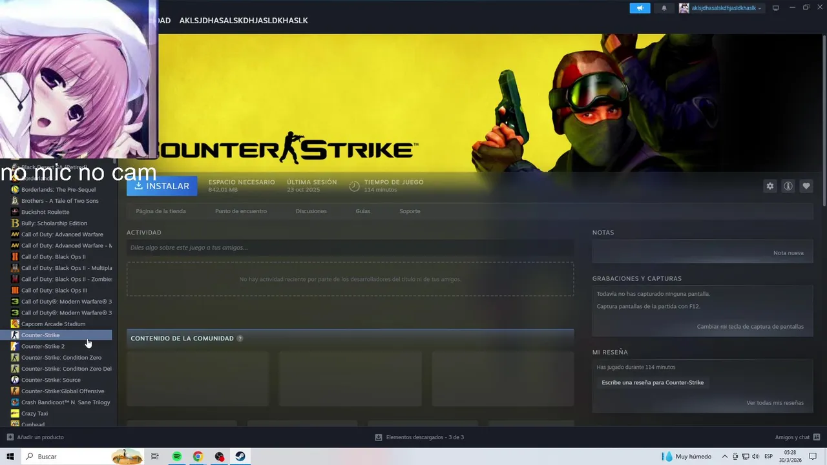Select Counter-Strike: Condition Zero
Viewport: 827px width, 465px height.
pyautogui.click(x=61, y=358)
